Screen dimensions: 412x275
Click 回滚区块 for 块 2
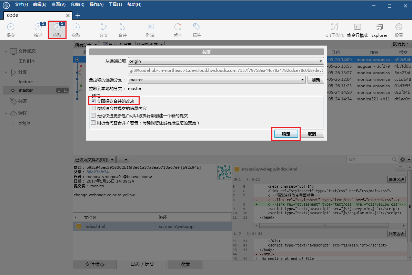pyautogui.click(x=396, y=234)
